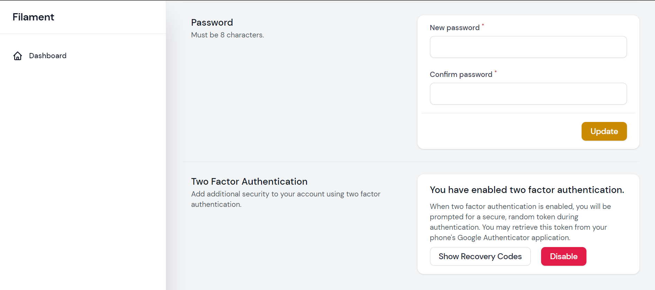Screen dimensions: 655x290
Task: Click the home icon beside Dashboard
Action: click(18, 56)
